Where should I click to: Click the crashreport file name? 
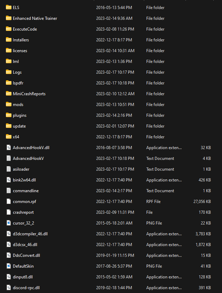[x=23, y=212]
